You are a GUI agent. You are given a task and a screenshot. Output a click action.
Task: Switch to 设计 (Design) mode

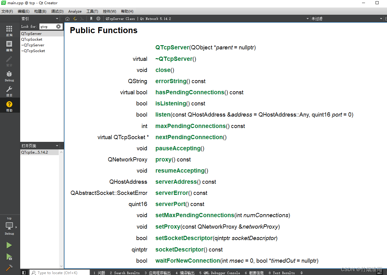(x=9, y=61)
